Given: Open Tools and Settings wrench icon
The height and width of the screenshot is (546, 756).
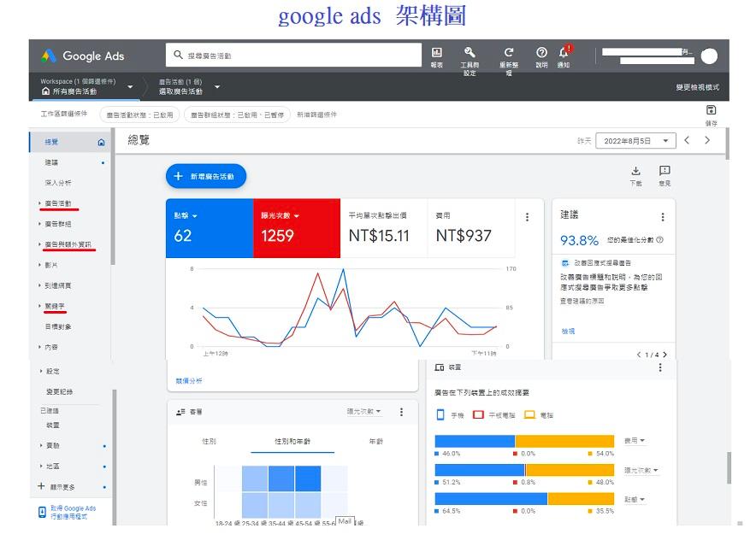Looking at the screenshot, I should 470,52.
